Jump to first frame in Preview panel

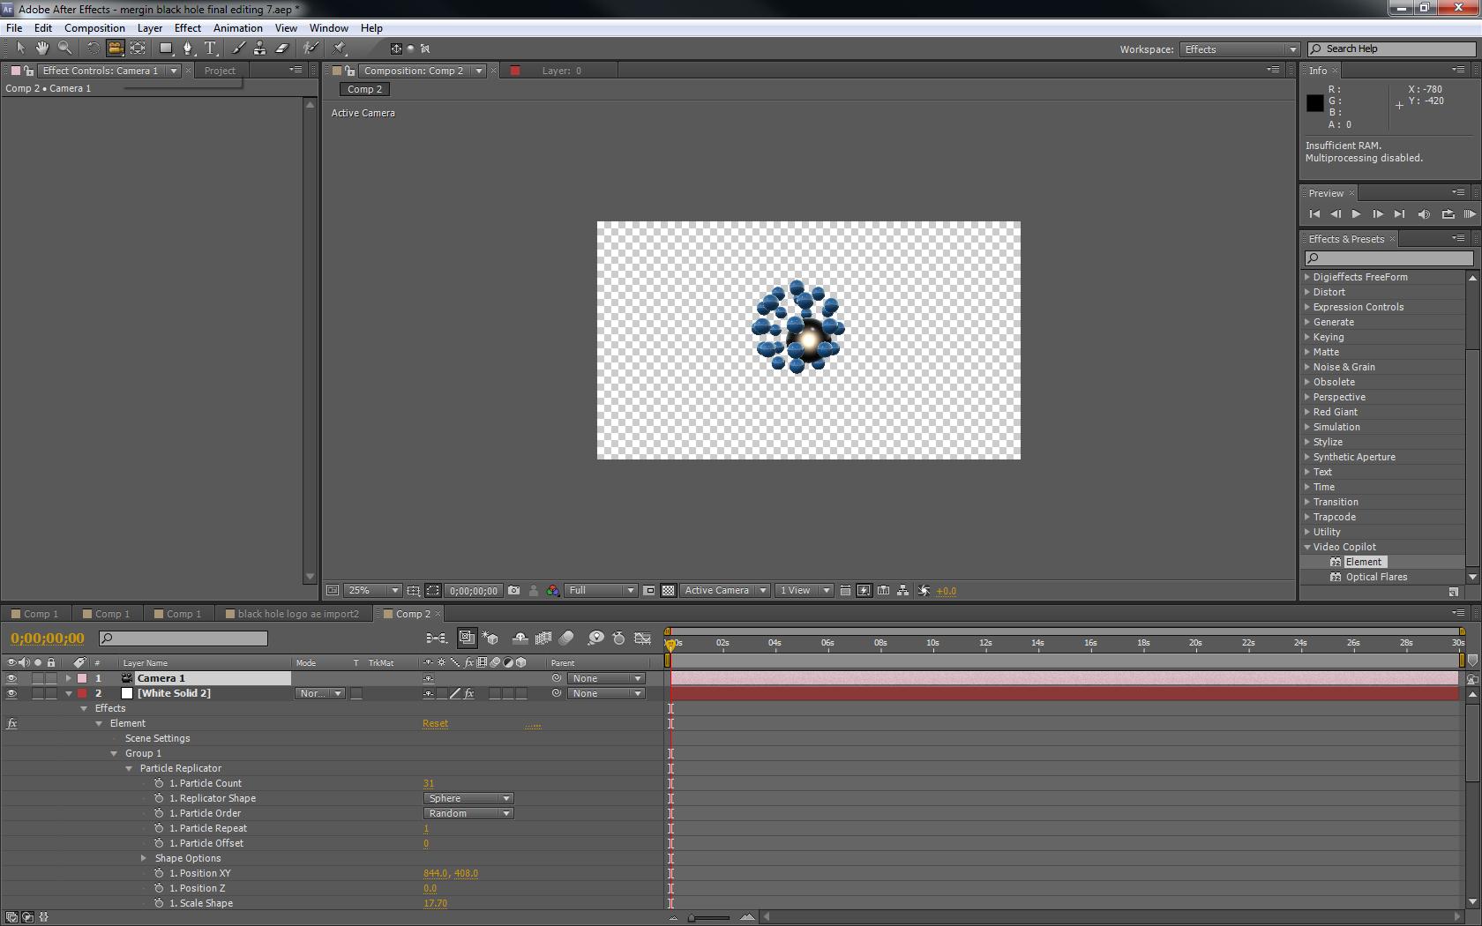pos(1314,214)
